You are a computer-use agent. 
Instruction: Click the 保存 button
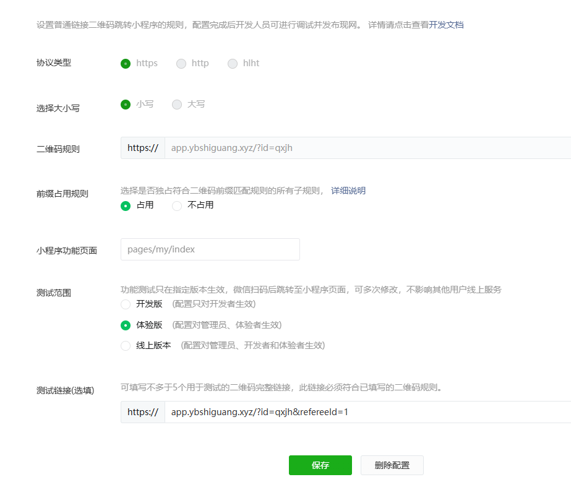[x=320, y=465]
